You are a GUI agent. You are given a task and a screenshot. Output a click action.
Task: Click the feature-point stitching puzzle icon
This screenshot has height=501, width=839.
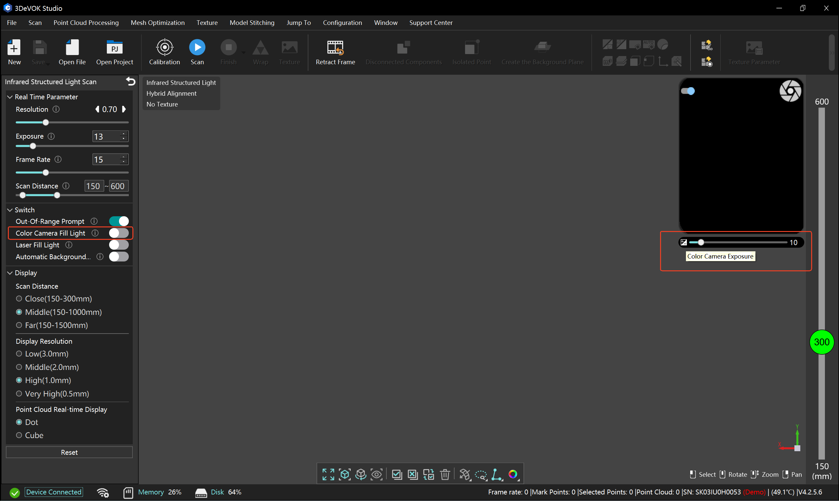pyautogui.click(x=706, y=45)
